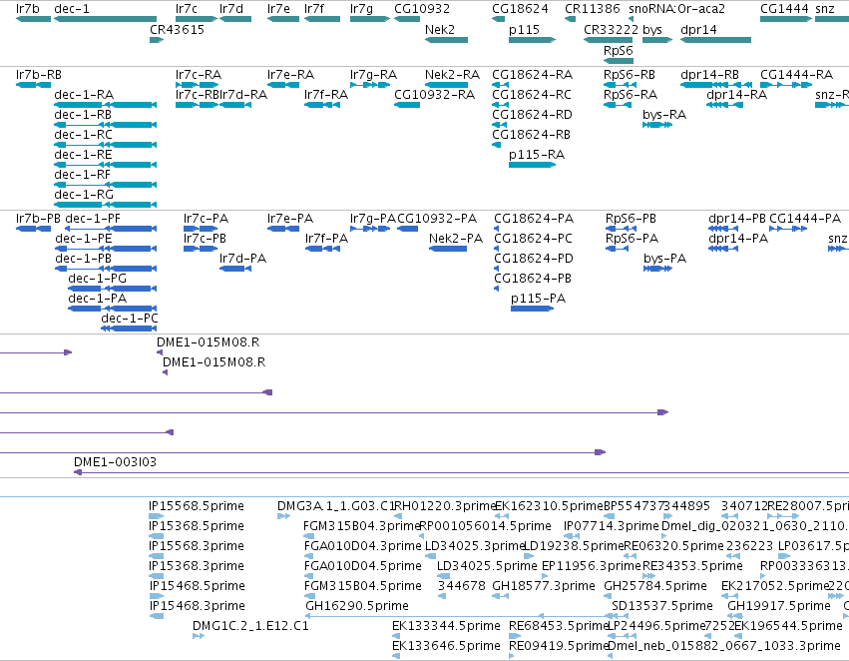The width and height of the screenshot is (849, 661).
Task: Click the CR43615 gene glyph
Action: pyautogui.click(x=157, y=40)
